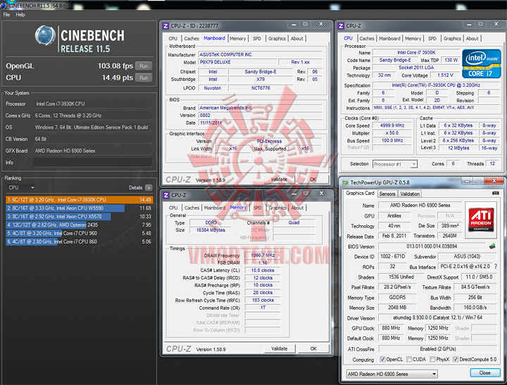Screen dimensions: 507x385
Task: Select Intel Core i7-3930K ranking bar
Action: click(x=79, y=200)
